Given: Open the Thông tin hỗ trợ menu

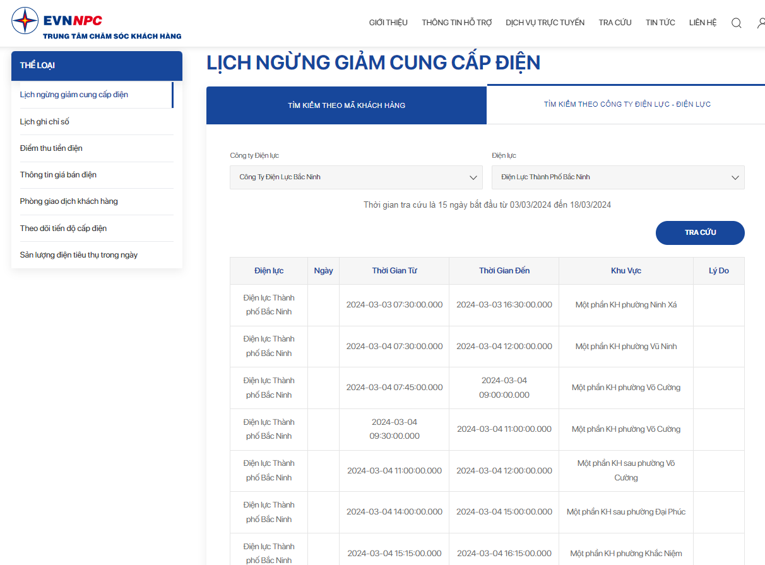Looking at the screenshot, I should point(457,23).
